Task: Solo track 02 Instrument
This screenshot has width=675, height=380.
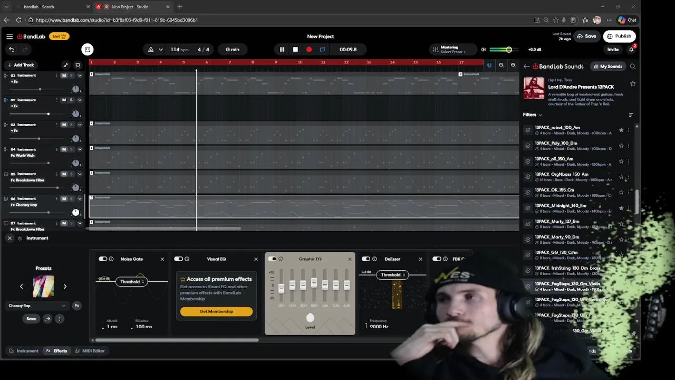Action: 71,100
